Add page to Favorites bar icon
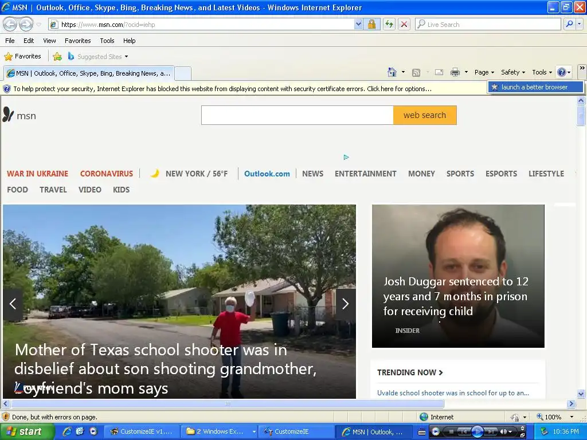 coord(57,57)
